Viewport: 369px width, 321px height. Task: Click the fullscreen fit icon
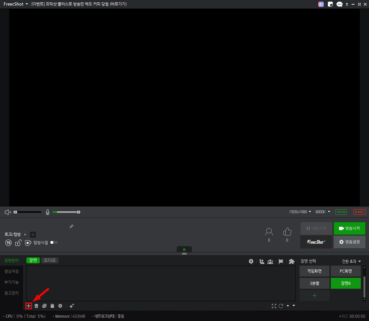point(274,306)
